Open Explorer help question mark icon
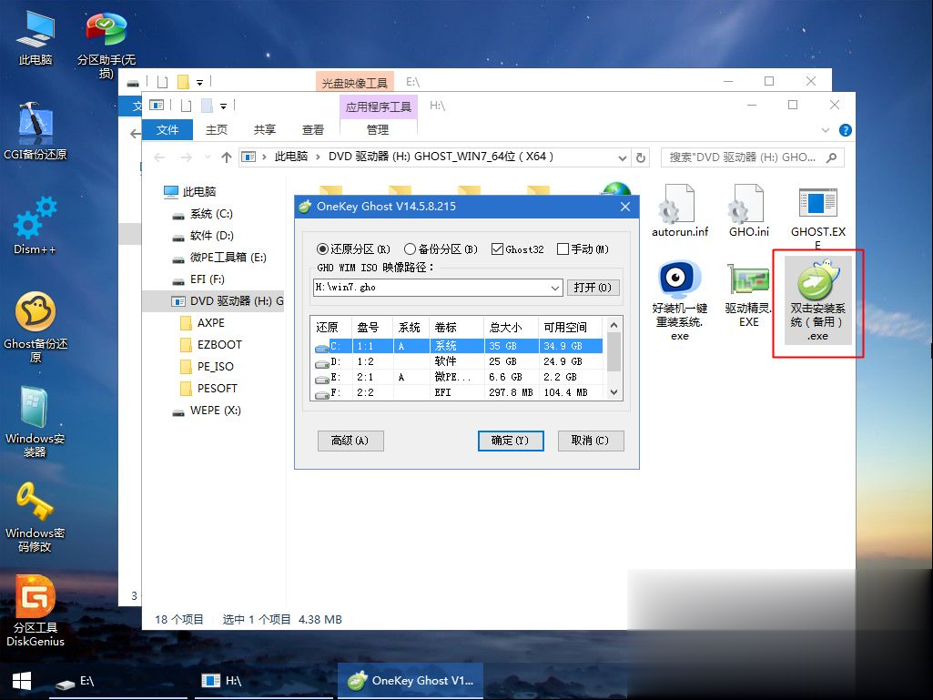933x700 pixels. [845, 130]
